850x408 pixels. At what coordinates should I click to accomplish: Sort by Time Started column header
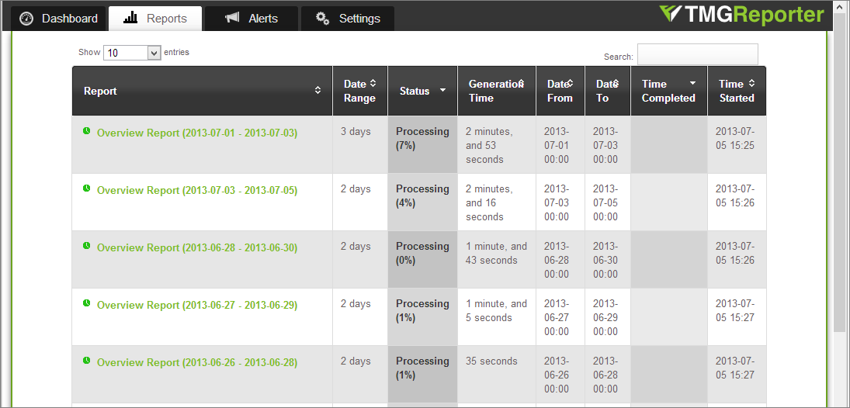[736, 91]
